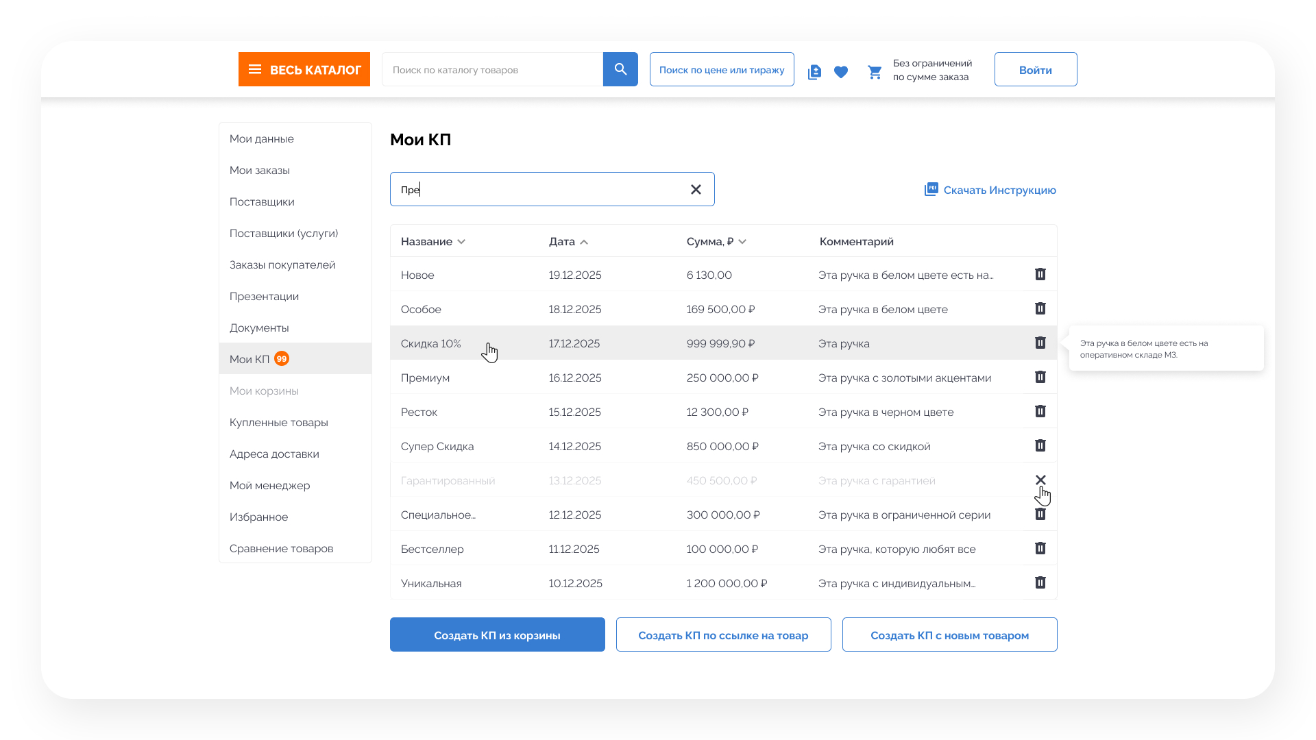
Task: Delete the 'Особое' row with trash icon
Action: pos(1040,308)
